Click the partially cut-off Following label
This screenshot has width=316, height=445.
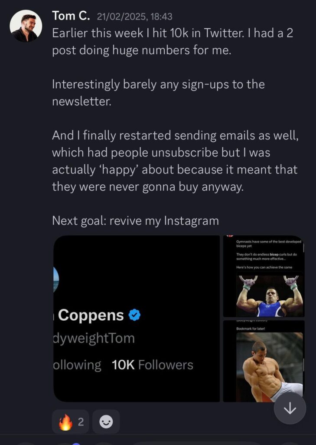77,365
